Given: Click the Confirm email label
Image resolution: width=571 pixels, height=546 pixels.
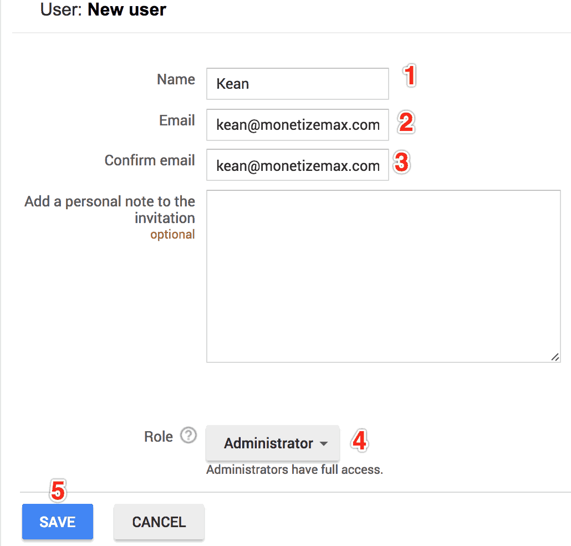Looking at the screenshot, I should coord(150,160).
